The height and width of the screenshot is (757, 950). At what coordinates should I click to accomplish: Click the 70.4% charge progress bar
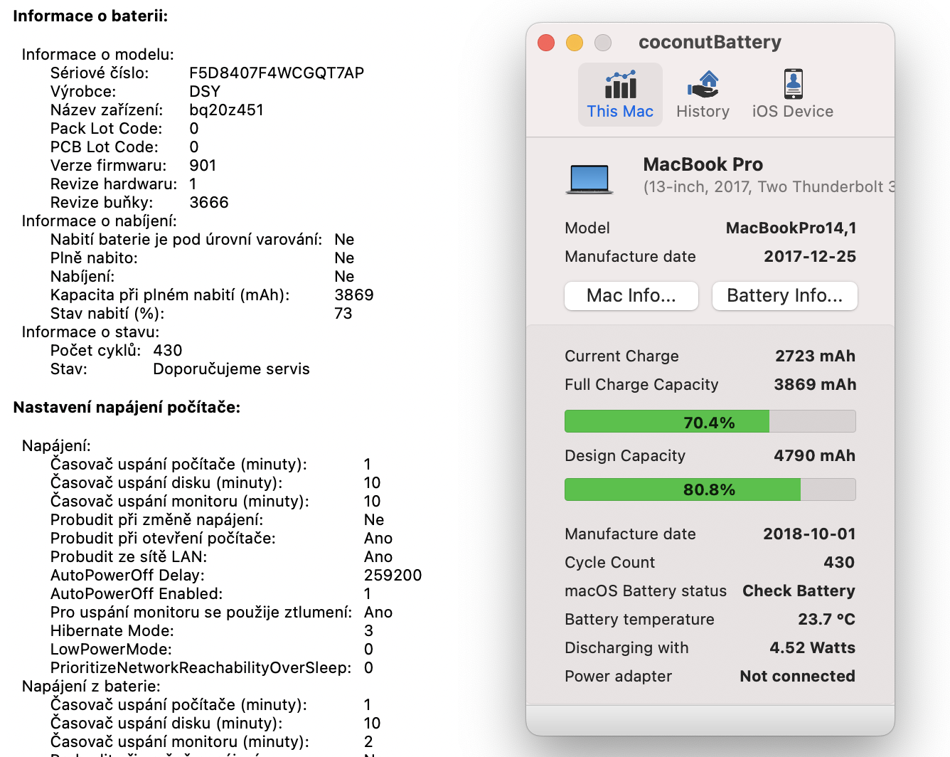pyautogui.click(x=710, y=421)
